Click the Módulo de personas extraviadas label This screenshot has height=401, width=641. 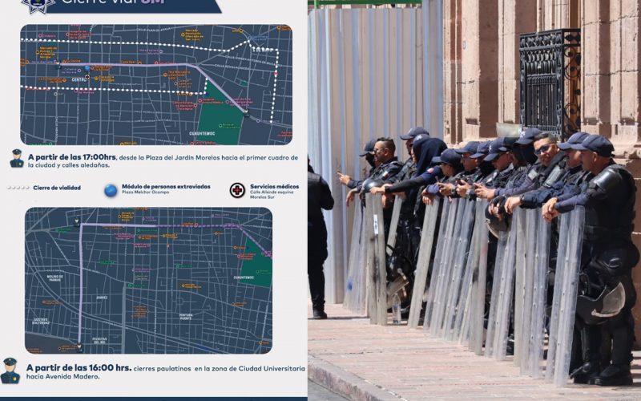pos(166,187)
